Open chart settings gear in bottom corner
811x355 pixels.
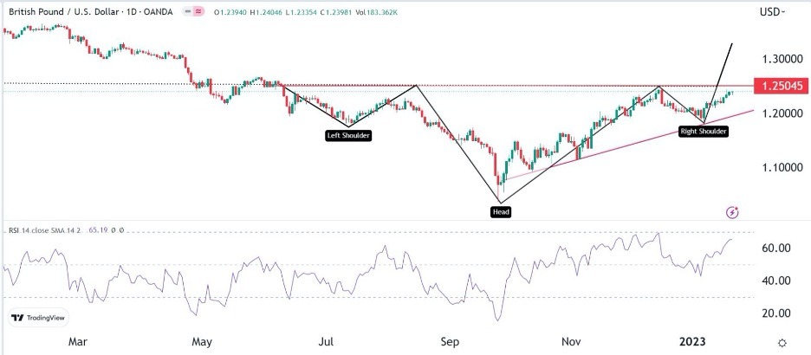point(782,343)
